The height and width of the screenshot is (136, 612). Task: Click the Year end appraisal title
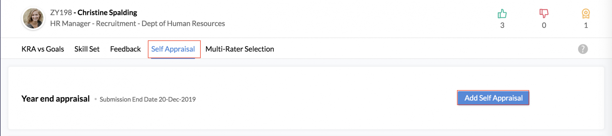point(55,99)
